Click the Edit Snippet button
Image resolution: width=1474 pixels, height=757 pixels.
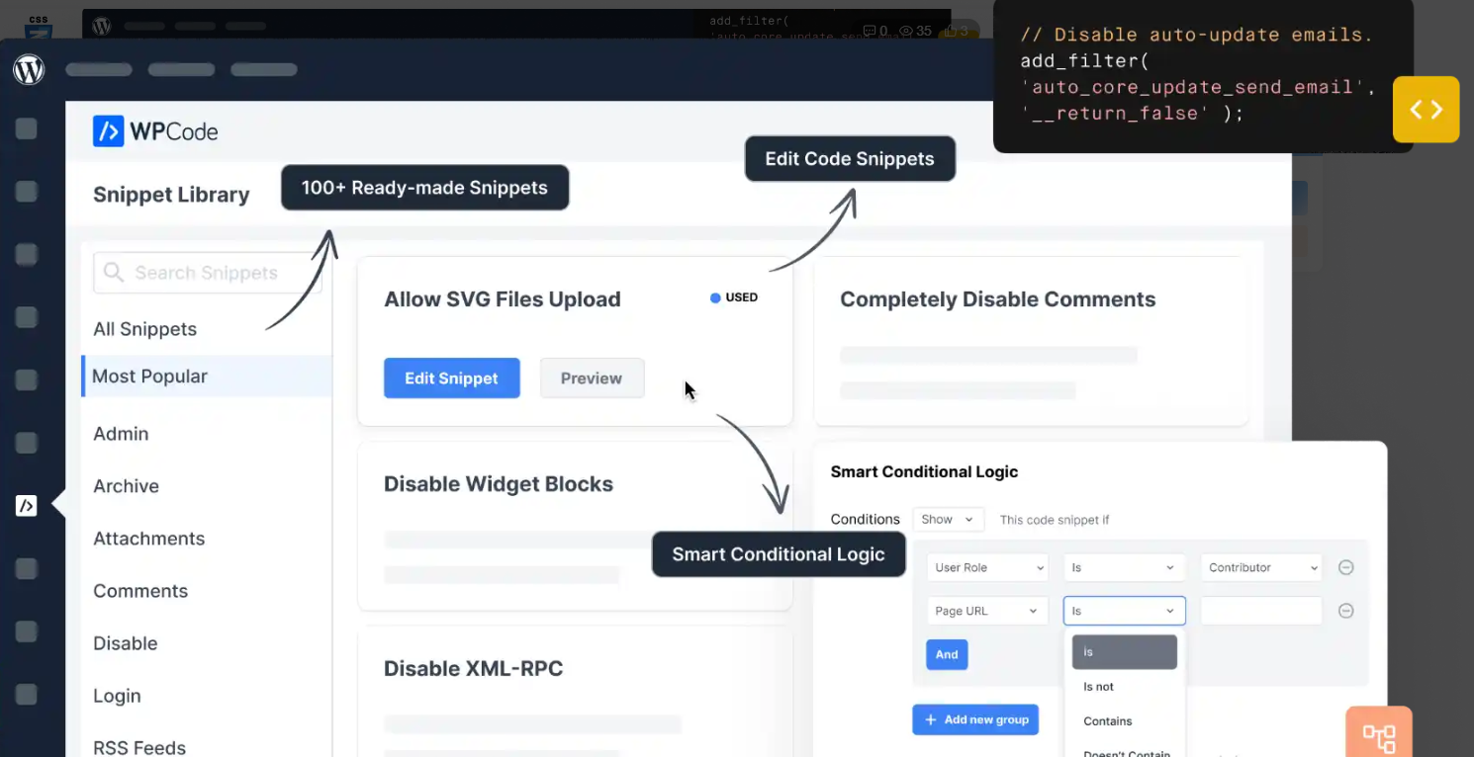451,378
